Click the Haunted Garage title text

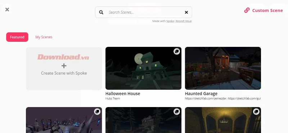201,94
